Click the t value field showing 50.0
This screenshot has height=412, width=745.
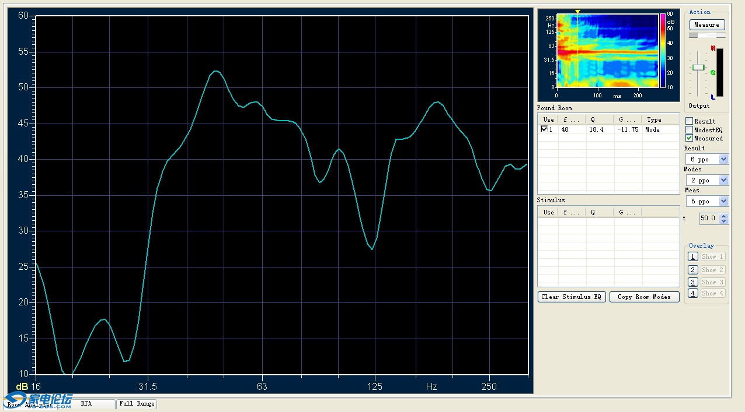coord(709,219)
